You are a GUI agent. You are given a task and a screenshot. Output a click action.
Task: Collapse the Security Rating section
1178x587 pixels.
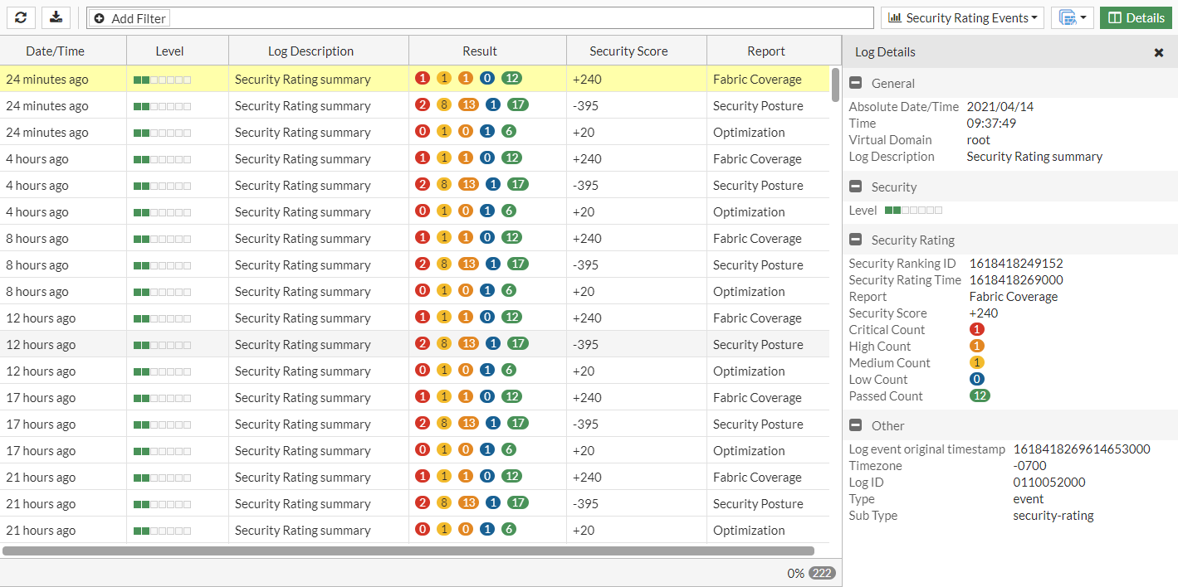[x=856, y=240]
